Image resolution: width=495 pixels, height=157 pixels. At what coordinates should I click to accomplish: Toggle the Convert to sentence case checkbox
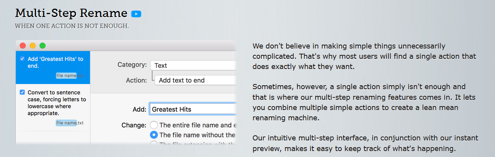tap(22, 92)
